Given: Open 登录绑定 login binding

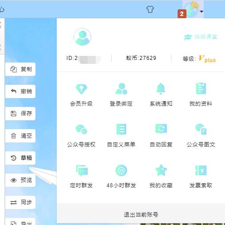Looking at the screenshot, I should [x=121, y=95].
